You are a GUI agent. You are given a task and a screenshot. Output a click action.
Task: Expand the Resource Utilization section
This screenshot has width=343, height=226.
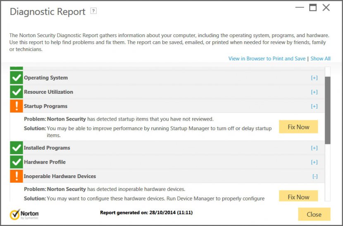[x=314, y=92]
